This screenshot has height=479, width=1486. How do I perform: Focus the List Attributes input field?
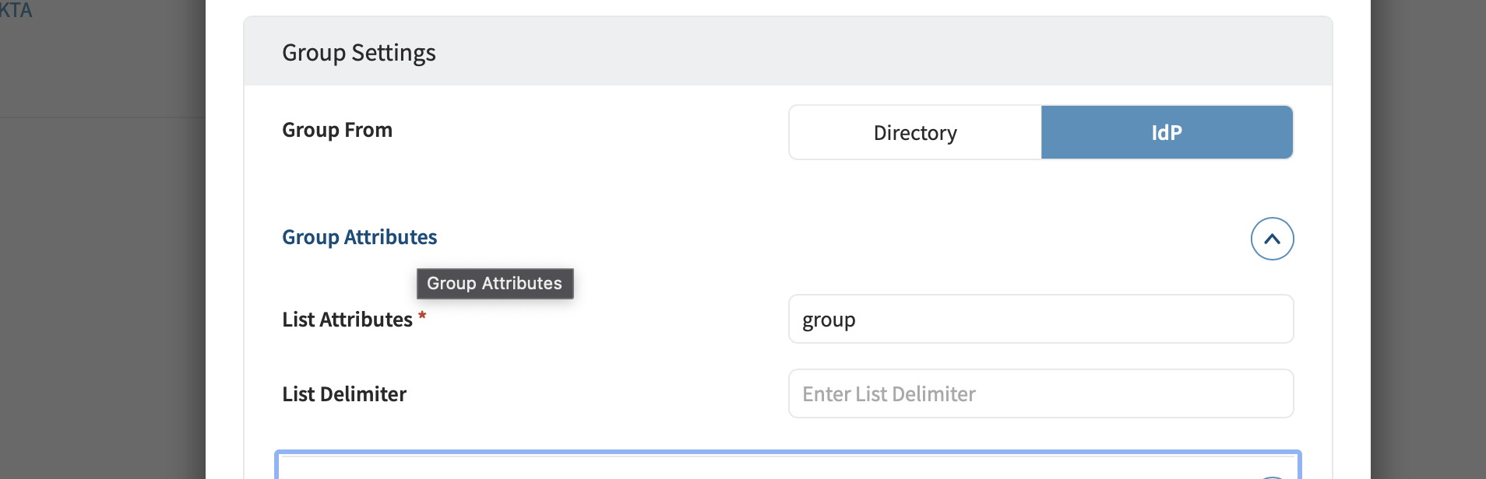coord(1041,320)
